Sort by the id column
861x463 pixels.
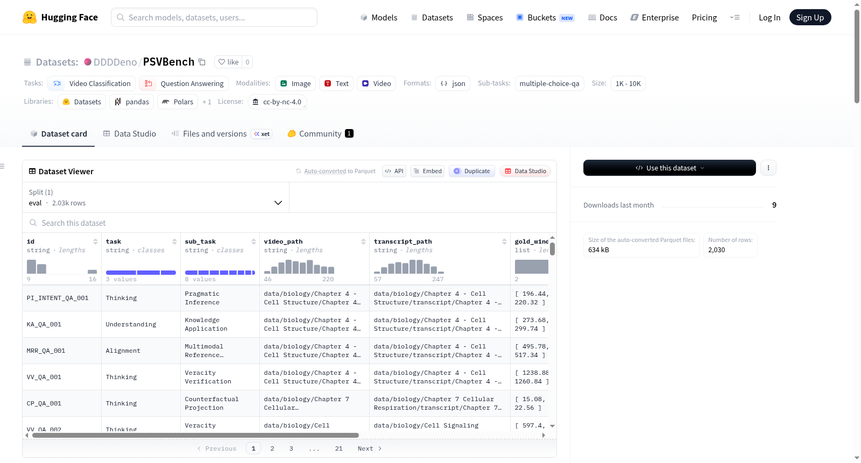pyautogui.click(x=95, y=241)
